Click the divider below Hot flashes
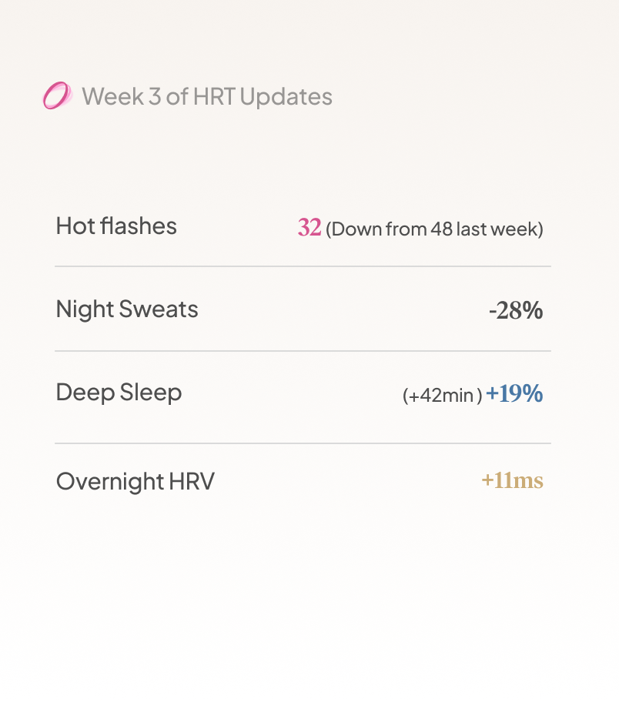The width and height of the screenshot is (619, 702). tap(303, 266)
